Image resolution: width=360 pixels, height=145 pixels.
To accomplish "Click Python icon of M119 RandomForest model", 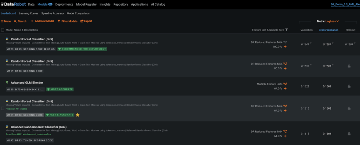I will click(x=7, y=61).
